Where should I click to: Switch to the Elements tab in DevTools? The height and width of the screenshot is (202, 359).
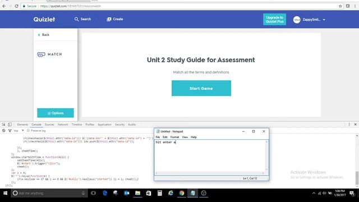pos(22,125)
